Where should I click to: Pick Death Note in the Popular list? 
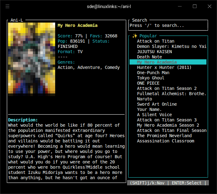click(149, 57)
